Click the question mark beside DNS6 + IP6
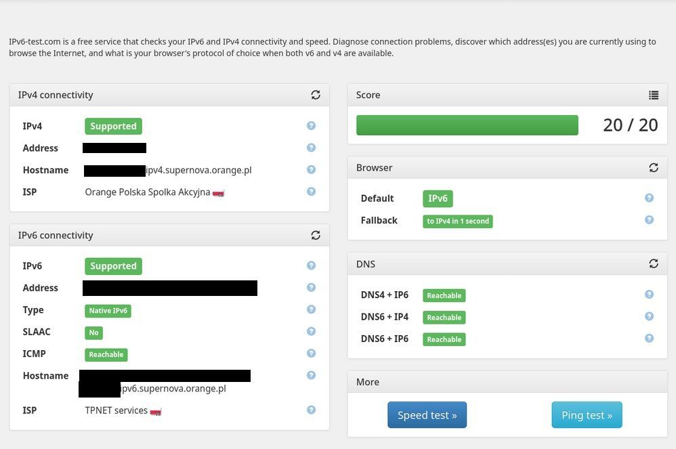Viewport: 676px width, 449px height. 649,337
